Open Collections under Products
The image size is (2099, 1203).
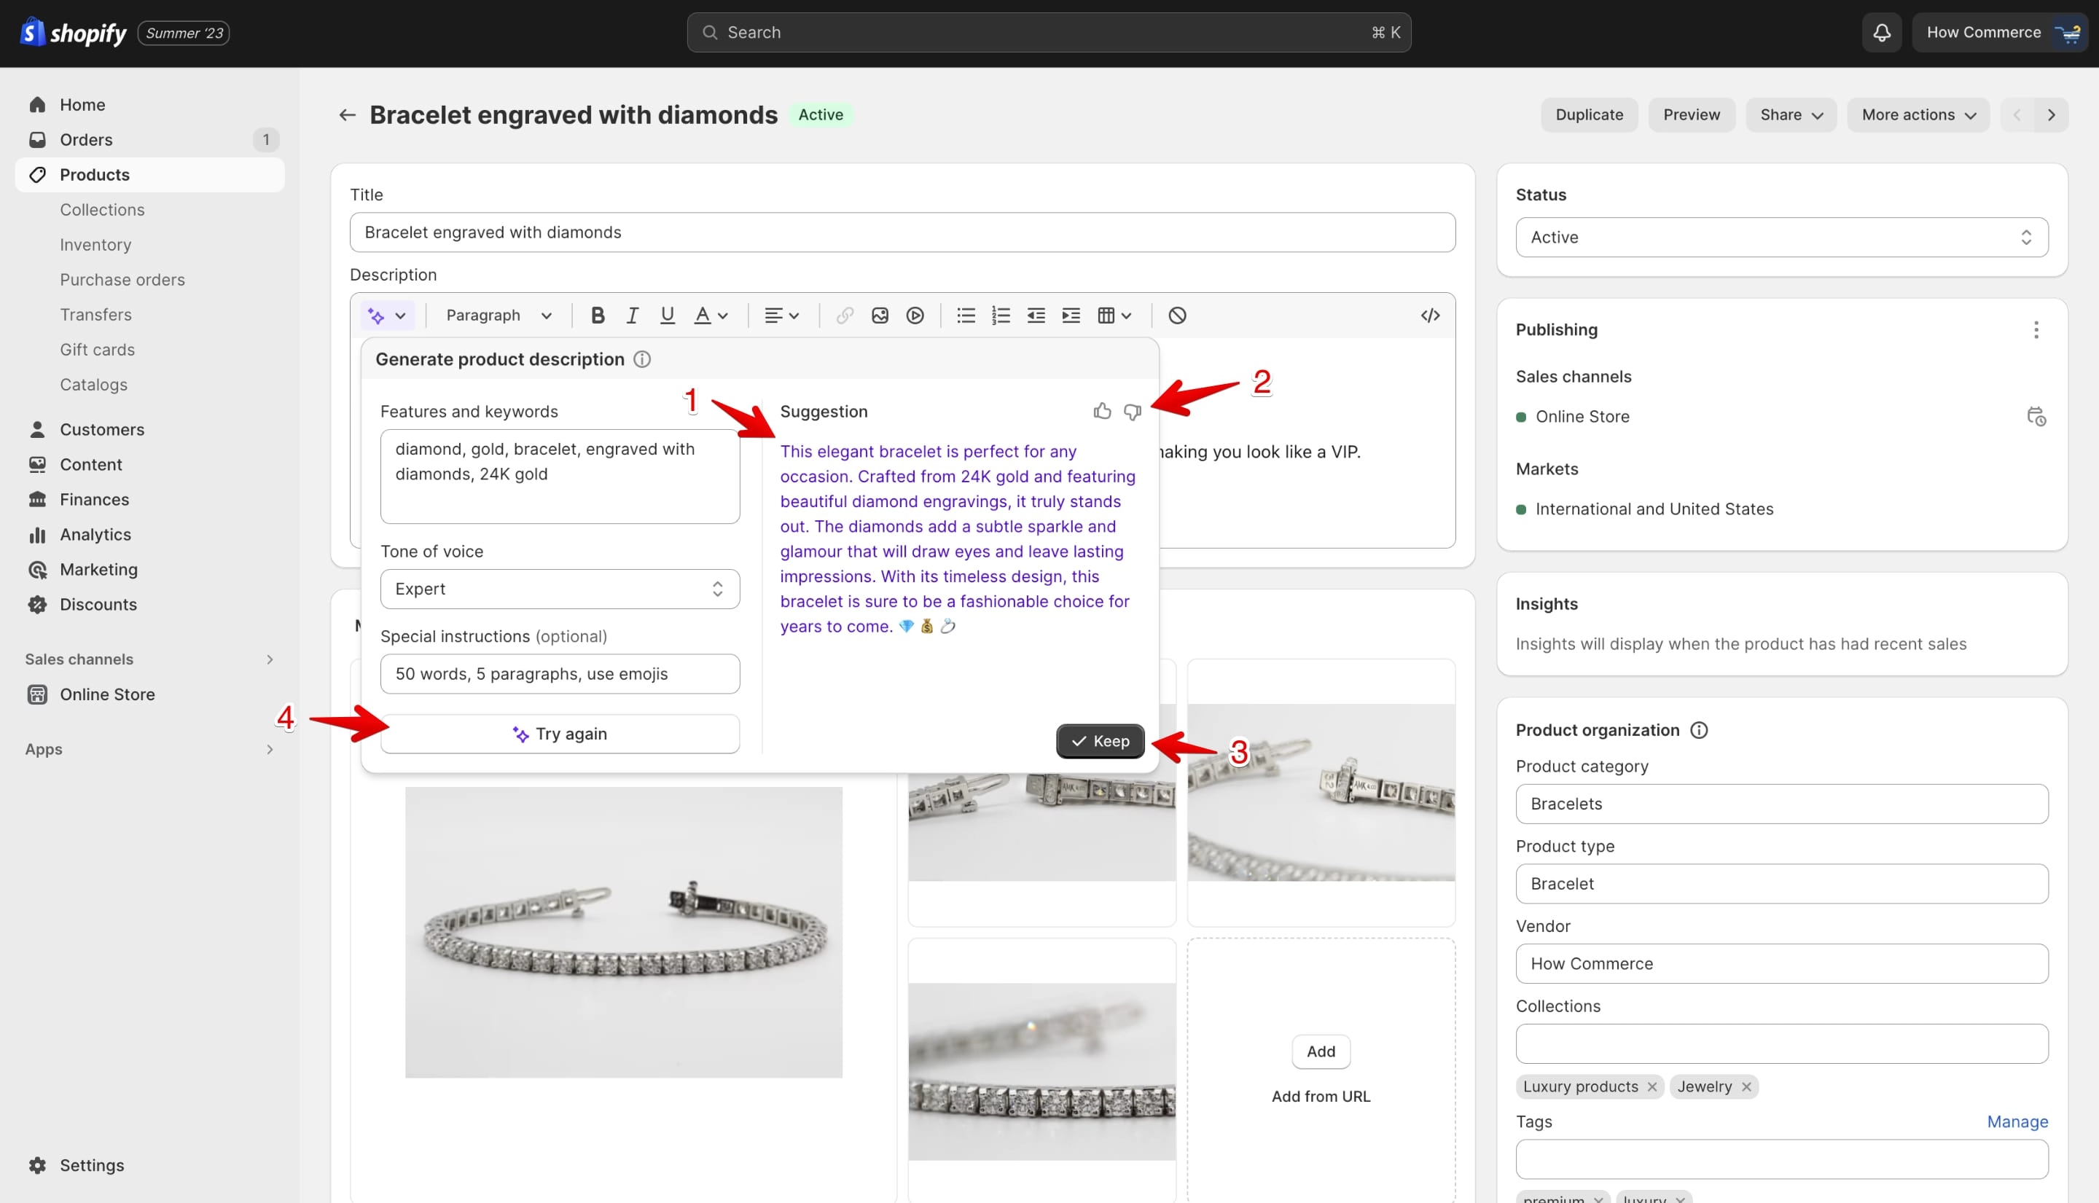pyautogui.click(x=101, y=210)
